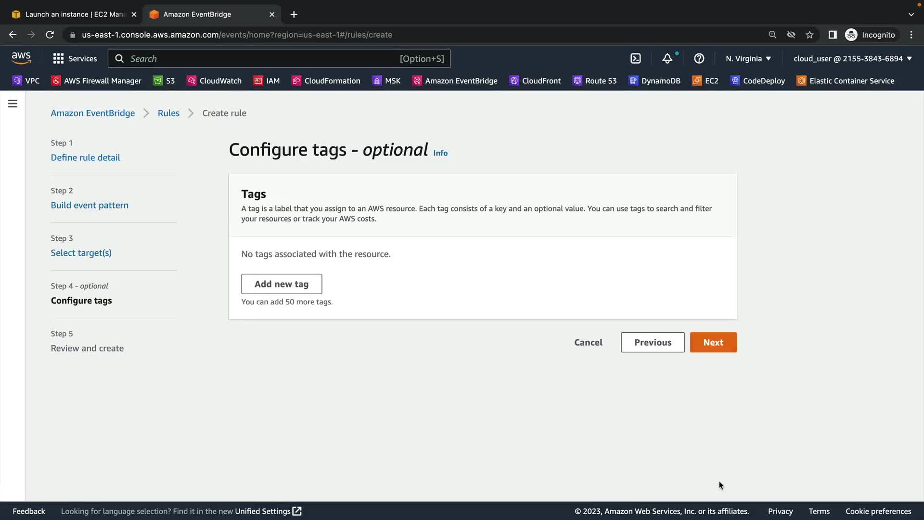Screen dimensions: 924x520
Task: Click the orange Next button
Action: tap(713, 342)
